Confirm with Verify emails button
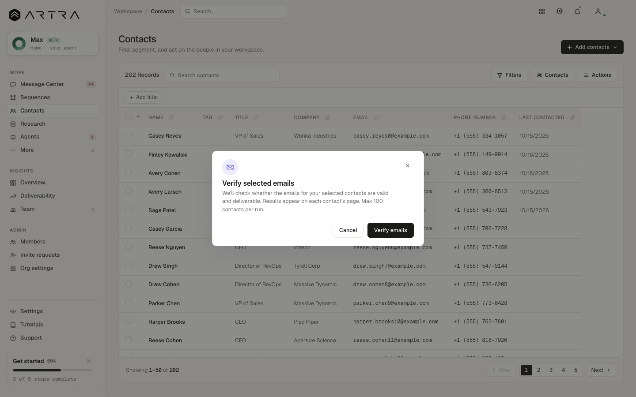Viewport: 636px width, 397px height. click(390, 230)
